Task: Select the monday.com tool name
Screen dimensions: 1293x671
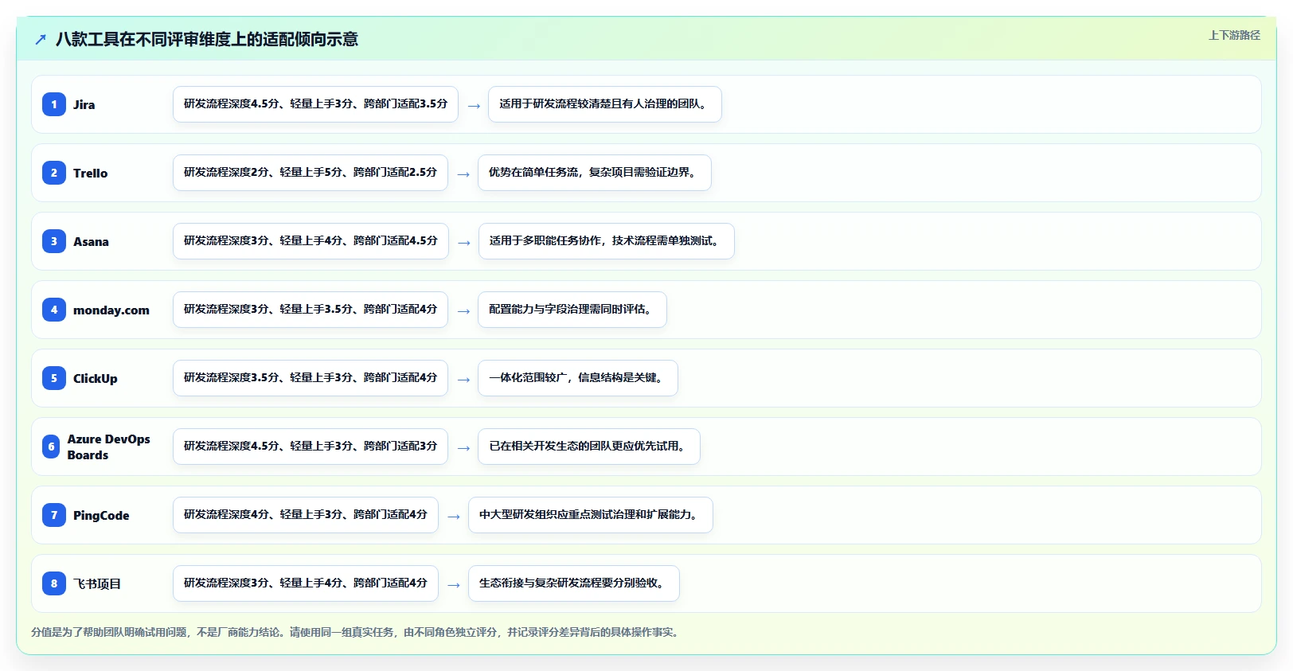Action: pyautogui.click(x=111, y=310)
